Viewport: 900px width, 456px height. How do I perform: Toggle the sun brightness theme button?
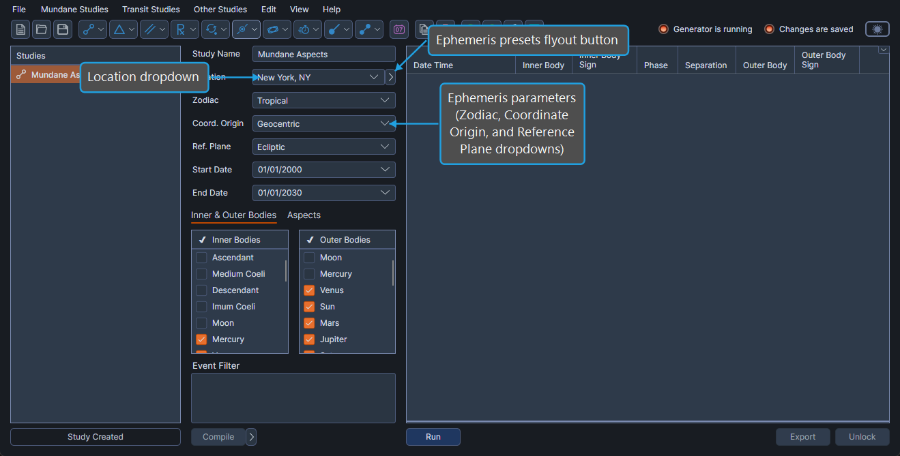(877, 29)
